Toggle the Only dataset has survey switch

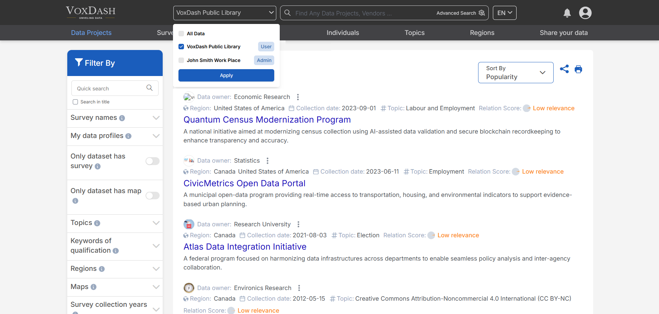point(152,161)
